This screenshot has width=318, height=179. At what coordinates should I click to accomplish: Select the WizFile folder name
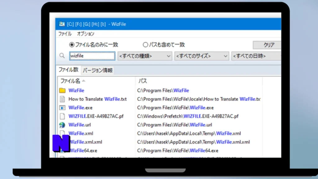76,90
